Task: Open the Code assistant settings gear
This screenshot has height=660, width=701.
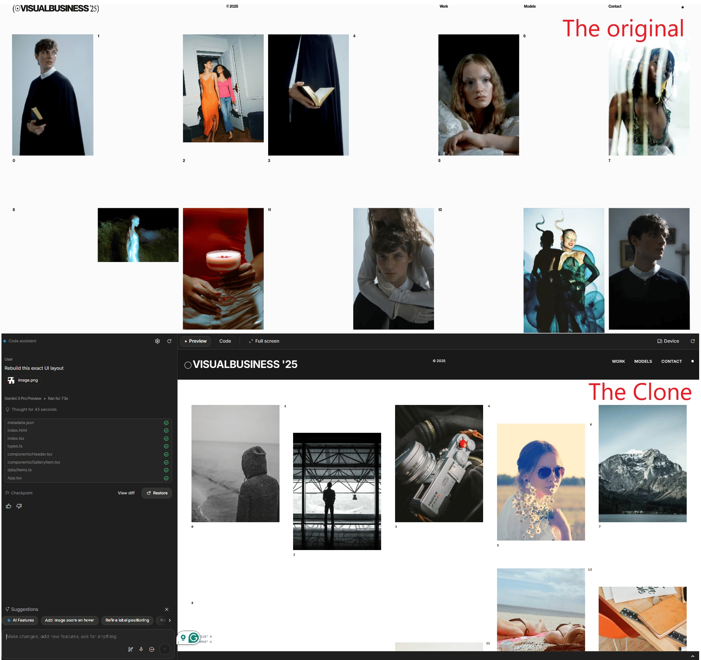Action: click(x=157, y=341)
